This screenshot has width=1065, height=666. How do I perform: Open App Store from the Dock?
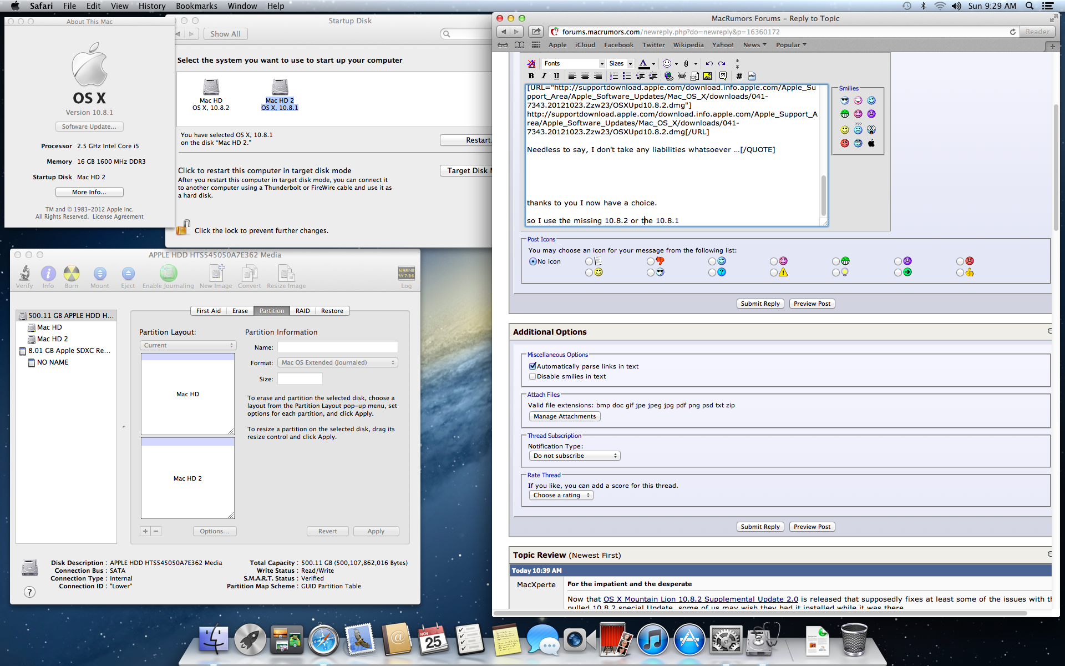[688, 640]
